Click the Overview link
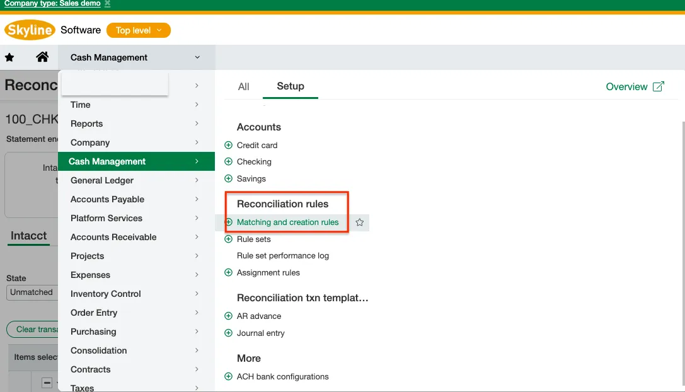Screen dimensions: 685x392 pos(626,86)
